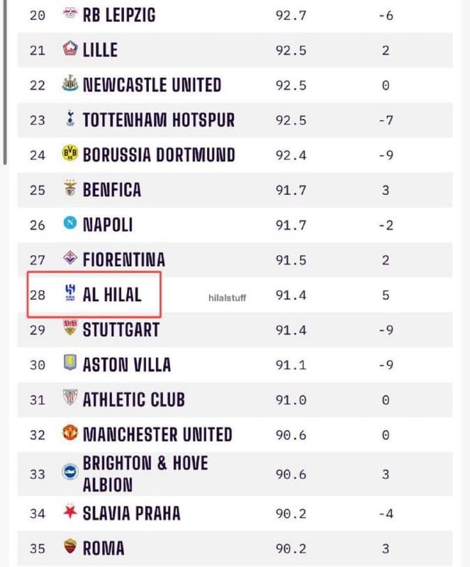470x567 pixels.
Task: Click the RB Leipzig club crest
Action: click(x=70, y=14)
